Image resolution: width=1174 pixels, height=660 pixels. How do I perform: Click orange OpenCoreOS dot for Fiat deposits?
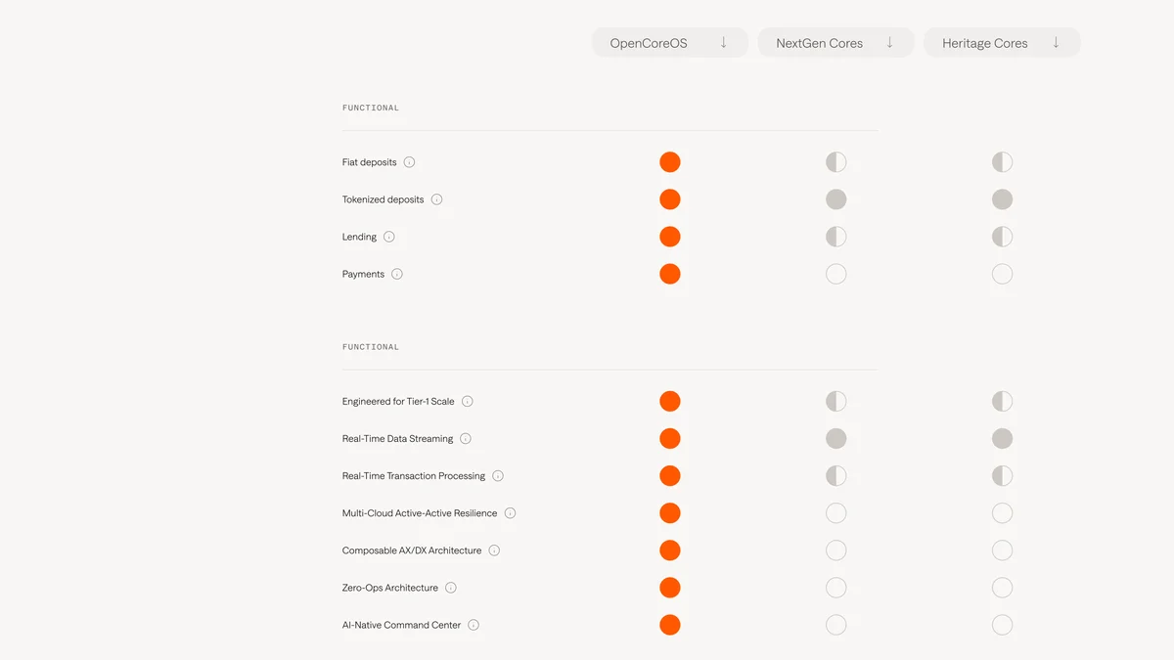click(x=670, y=162)
